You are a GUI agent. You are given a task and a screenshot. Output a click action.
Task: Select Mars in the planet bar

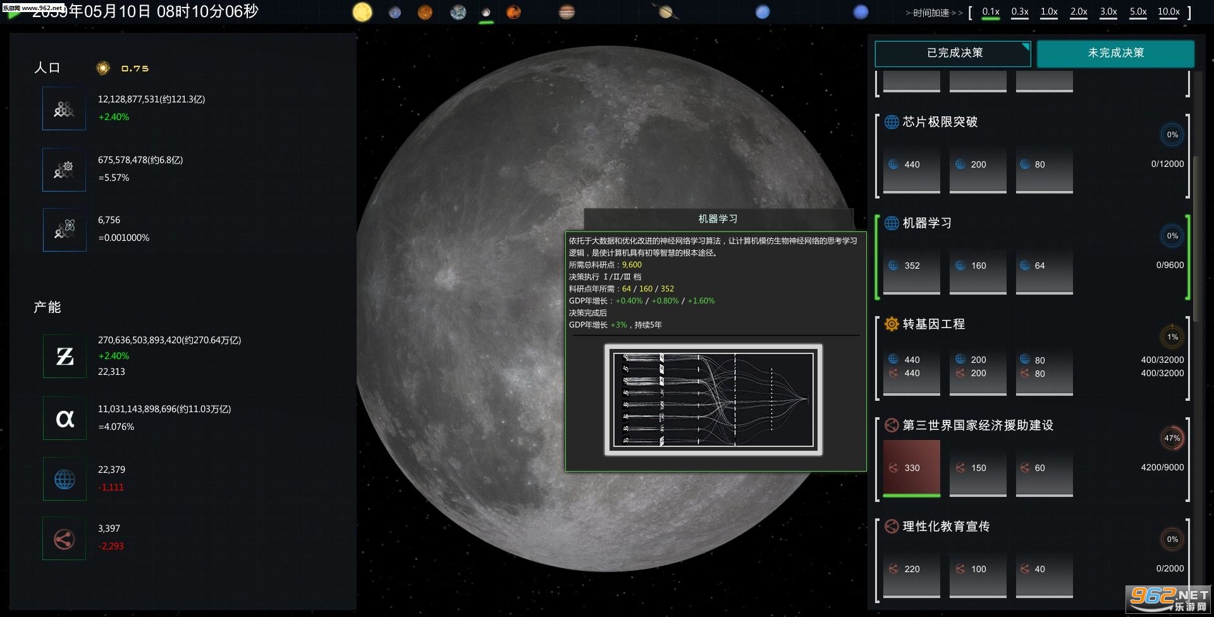513,12
